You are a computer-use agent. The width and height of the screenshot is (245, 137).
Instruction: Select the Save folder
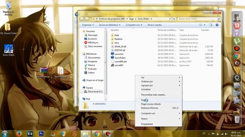116,43
